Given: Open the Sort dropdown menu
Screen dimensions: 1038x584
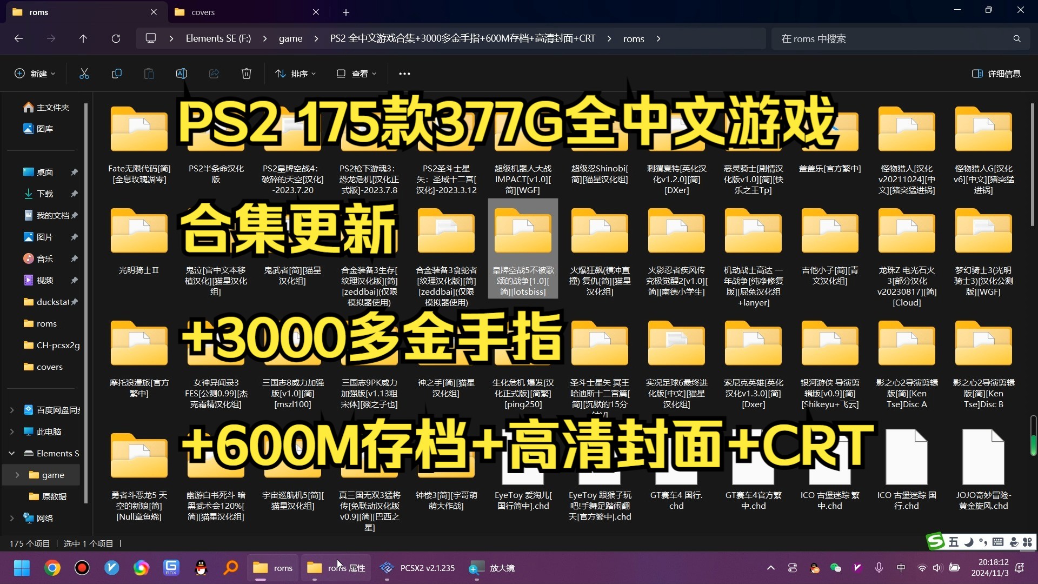Looking at the screenshot, I should click(x=296, y=74).
